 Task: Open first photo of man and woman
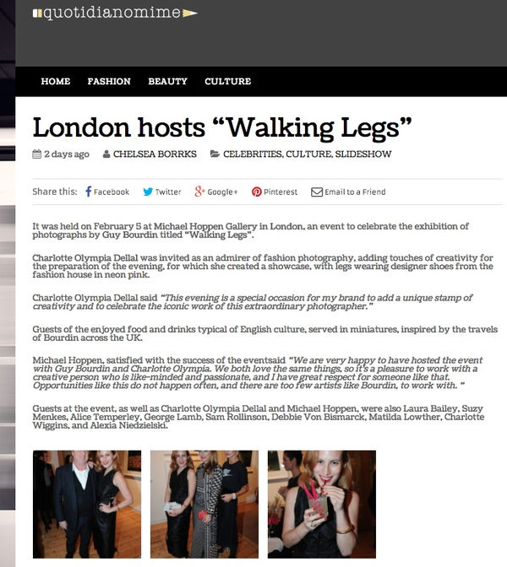pyautogui.click(x=87, y=504)
